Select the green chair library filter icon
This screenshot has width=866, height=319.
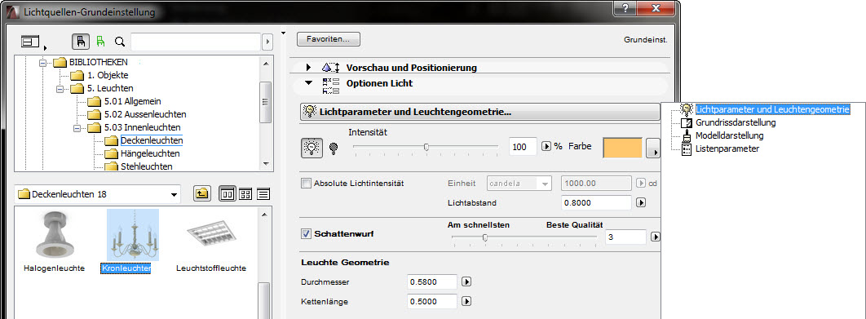[100, 41]
